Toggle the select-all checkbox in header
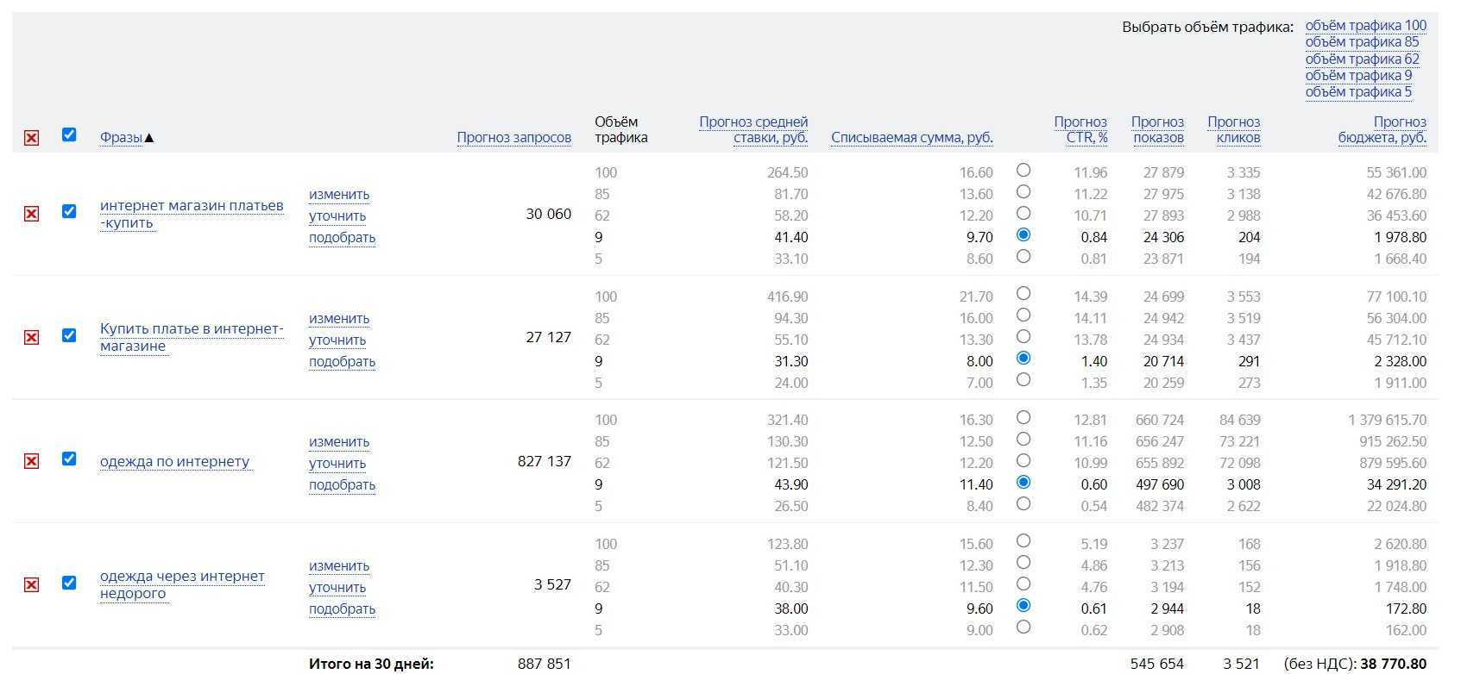 (69, 134)
